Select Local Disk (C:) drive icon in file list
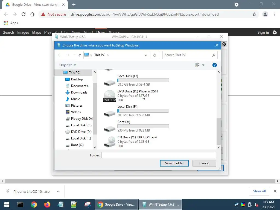Viewport: 280px width, 210px height. click(110, 83)
